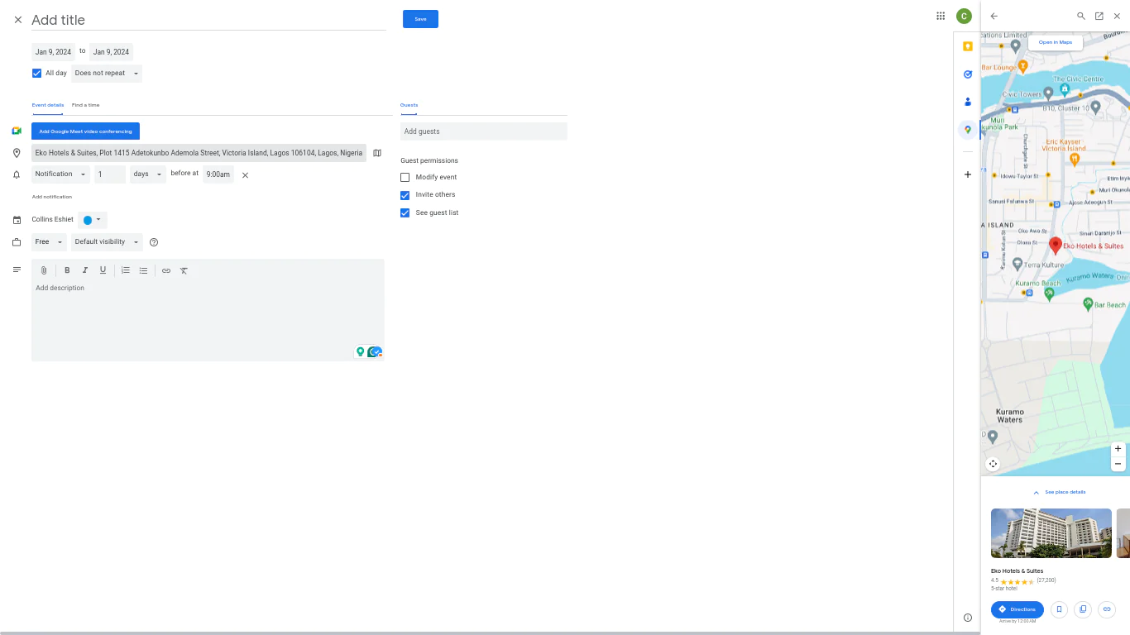
Task: Insert a link in description
Action: coord(166,270)
